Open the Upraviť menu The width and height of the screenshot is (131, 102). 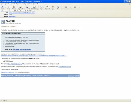[7, 4]
